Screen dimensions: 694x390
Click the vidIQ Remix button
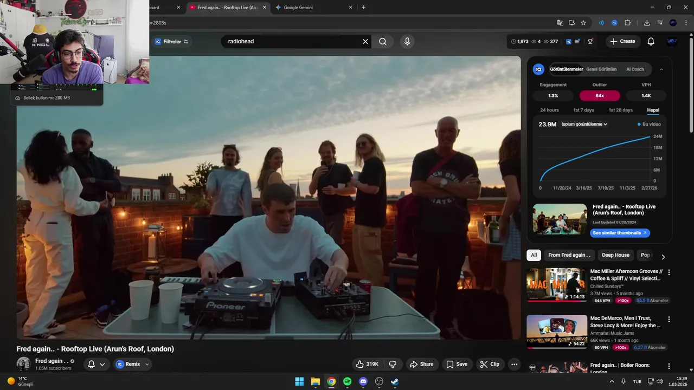[x=128, y=365]
